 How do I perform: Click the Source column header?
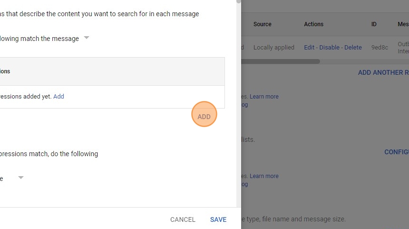point(263,24)
